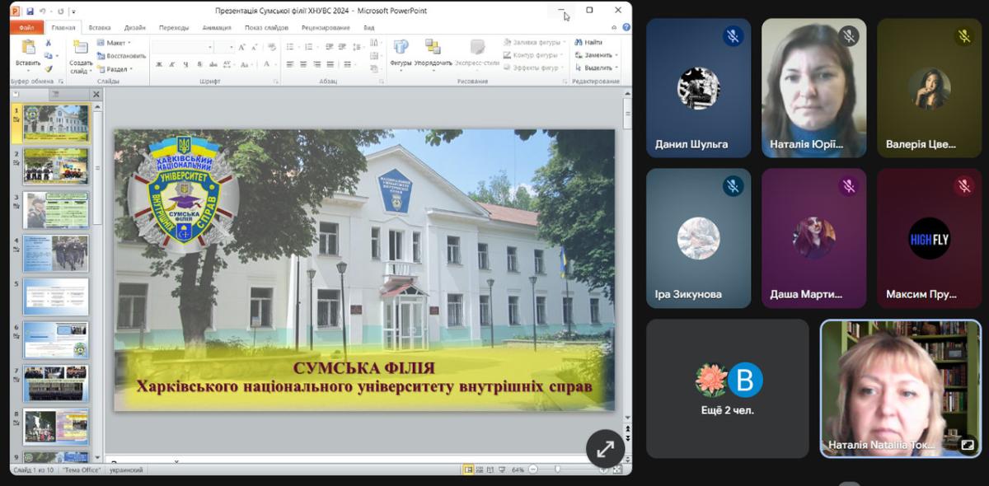The width and height of the screenshot is (989, 486).
Task: Toggle underline text formatting
Action: [x=185, y=64]
